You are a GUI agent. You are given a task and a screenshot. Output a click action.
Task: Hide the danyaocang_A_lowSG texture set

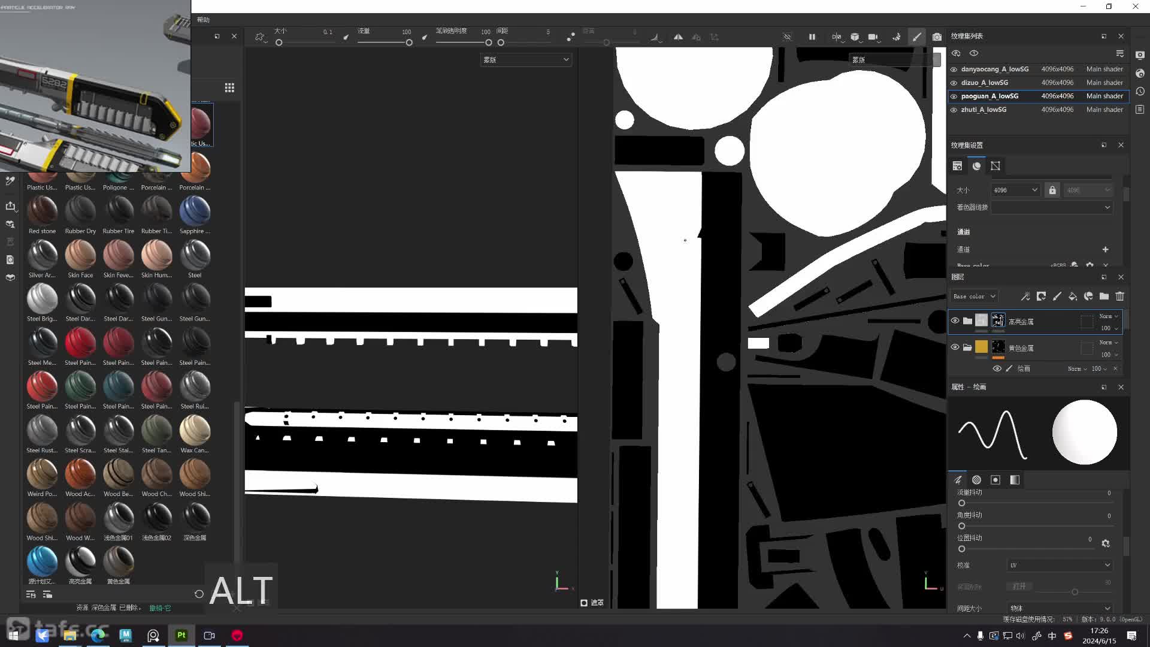coord(954,69)
